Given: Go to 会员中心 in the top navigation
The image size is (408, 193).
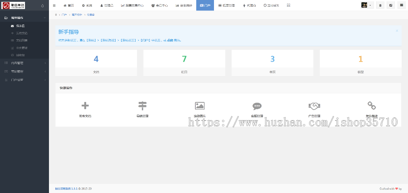Looking at the screenshot, I should tap(160, 5).
